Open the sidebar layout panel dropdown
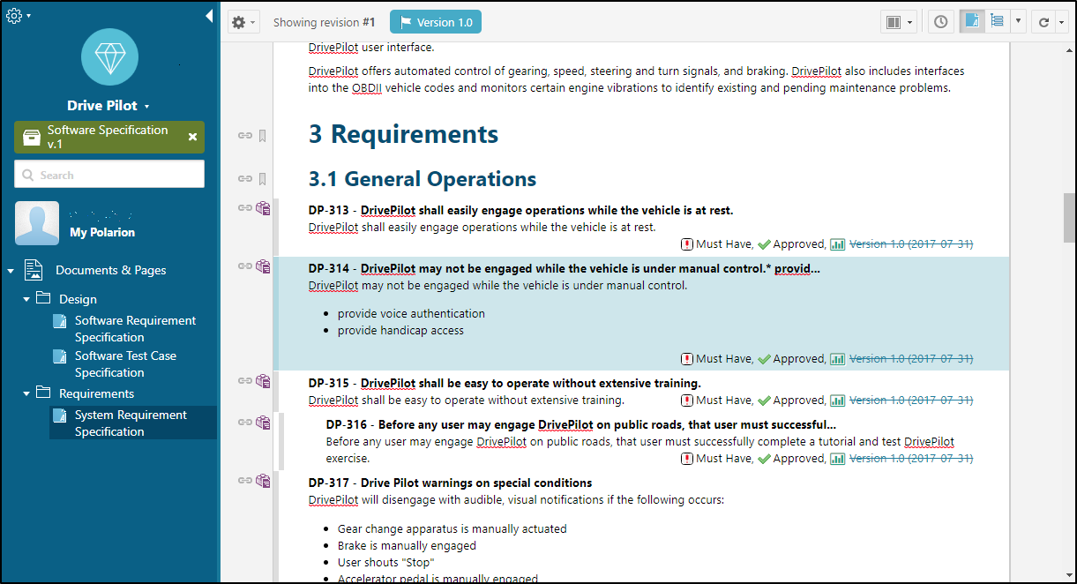Viewport: 1077px width, 584px height. tap(899, 22)
